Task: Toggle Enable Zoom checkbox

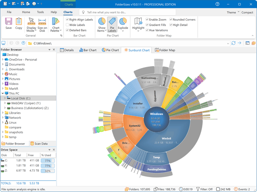Action: [147, 20]
